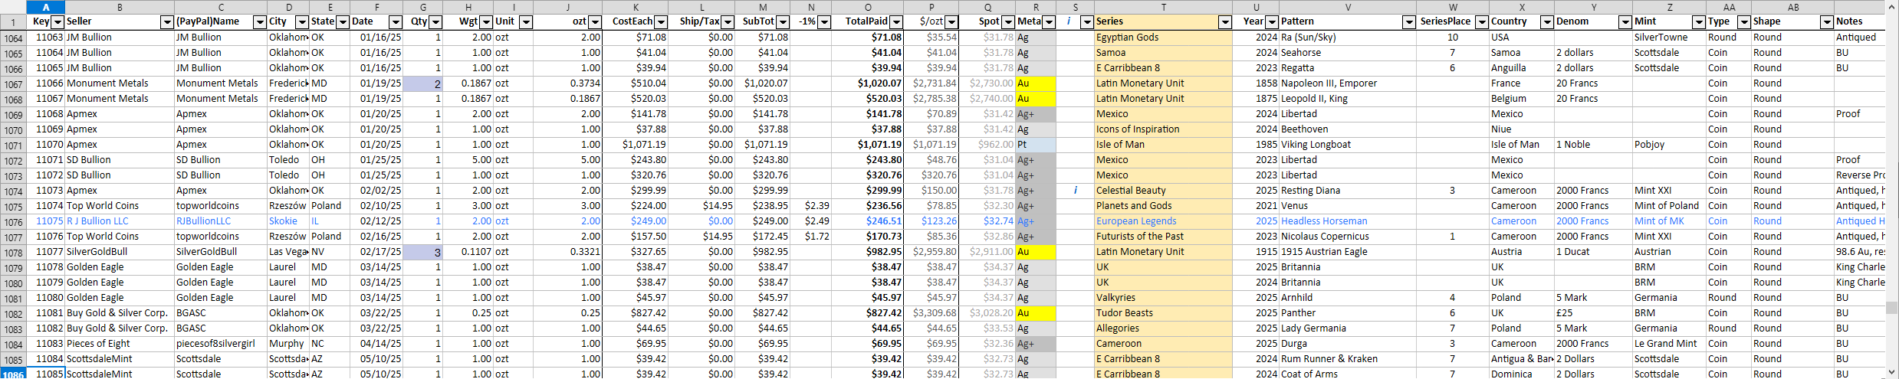Open the Key column filter dropdown
Viewport: 1899px width, 379px height.
(57, 22)
